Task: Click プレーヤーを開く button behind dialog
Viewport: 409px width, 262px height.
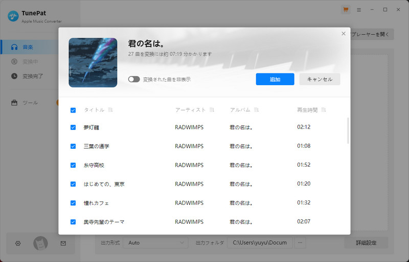Action: point(372,34)
